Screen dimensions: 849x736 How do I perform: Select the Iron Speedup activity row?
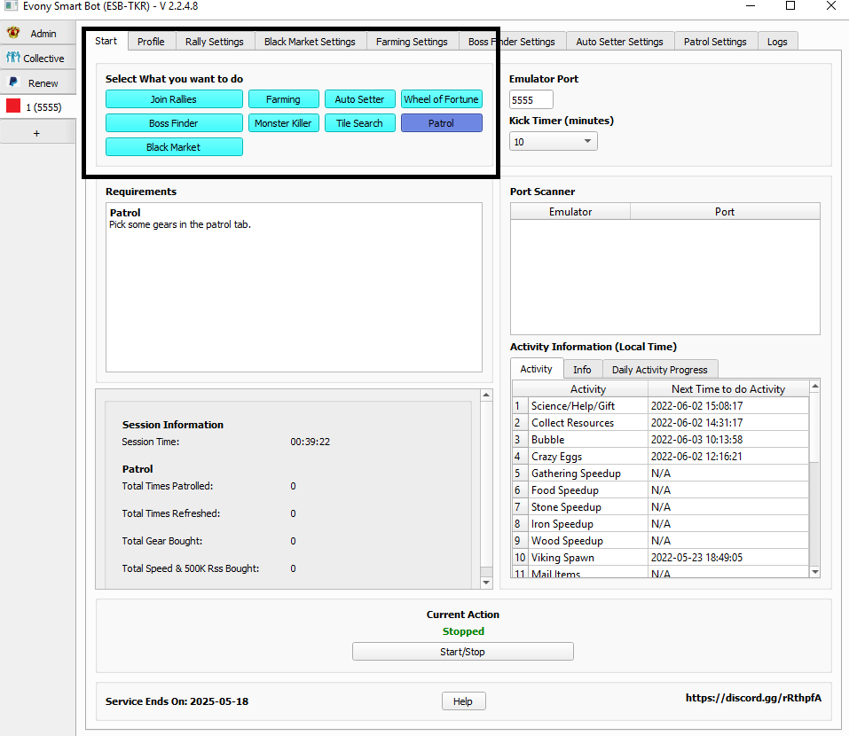tap(661, 523)
